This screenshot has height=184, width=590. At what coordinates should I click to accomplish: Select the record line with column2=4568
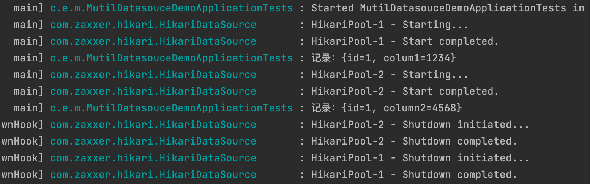pos(386,108)
